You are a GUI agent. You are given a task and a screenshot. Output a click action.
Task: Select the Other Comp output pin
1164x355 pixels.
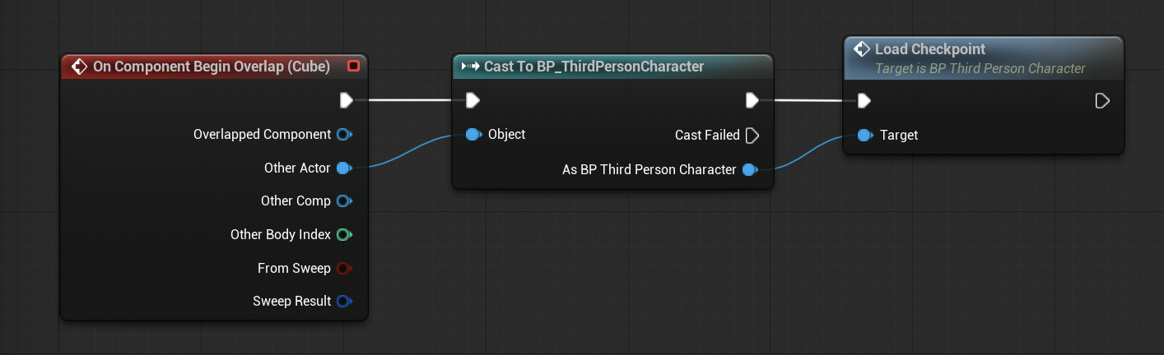point(344,201)
